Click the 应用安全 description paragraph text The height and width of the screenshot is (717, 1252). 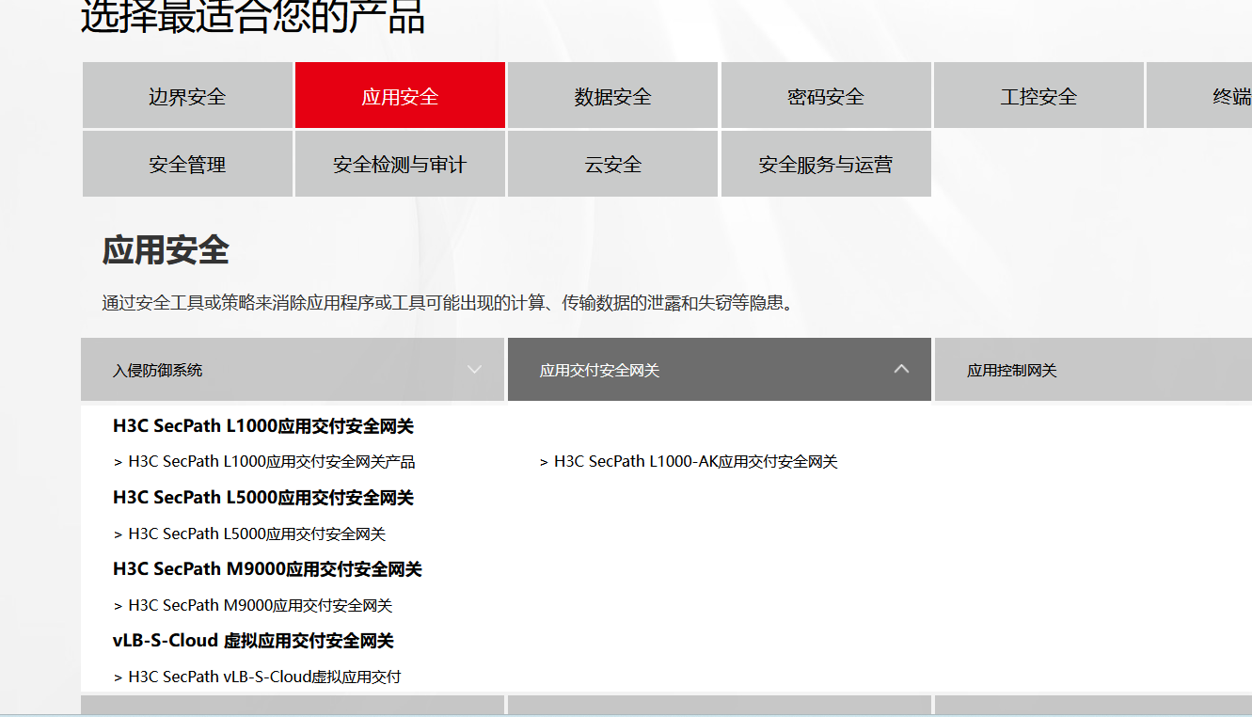coord(449,303)
